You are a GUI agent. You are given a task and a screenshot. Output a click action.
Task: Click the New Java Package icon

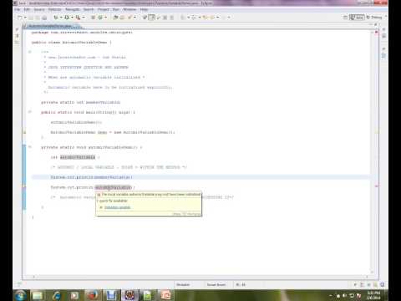(93, 18)
